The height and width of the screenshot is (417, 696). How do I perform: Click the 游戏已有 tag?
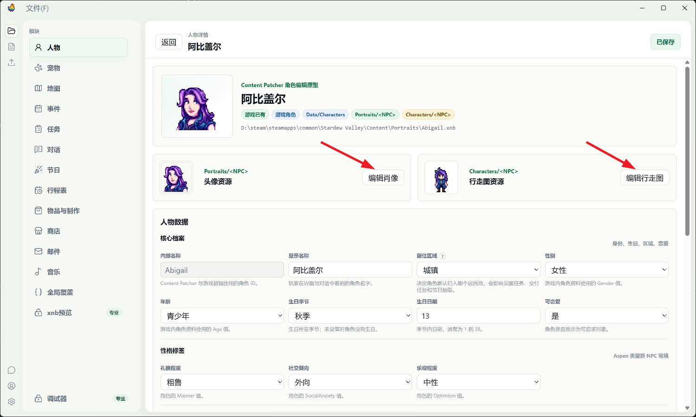(255, 114)
